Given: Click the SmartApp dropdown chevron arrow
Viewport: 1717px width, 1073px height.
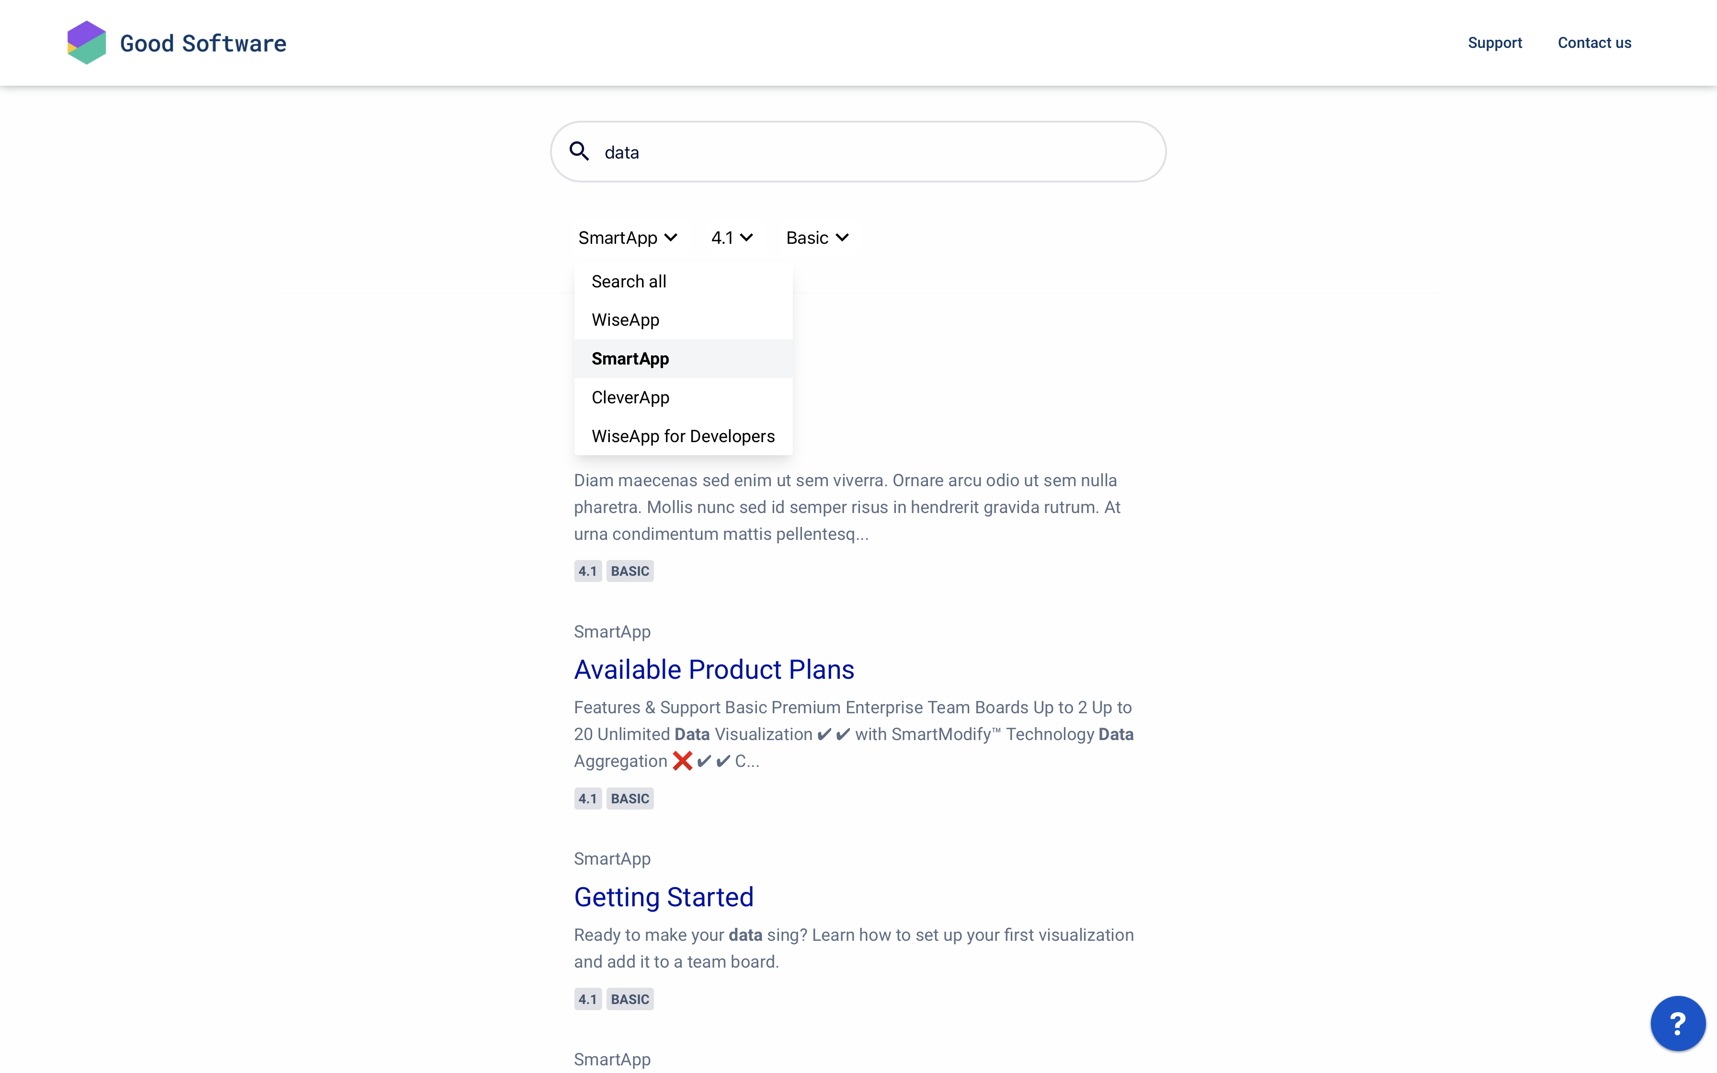Looking at the screenshot, I should tap(671, 238).
